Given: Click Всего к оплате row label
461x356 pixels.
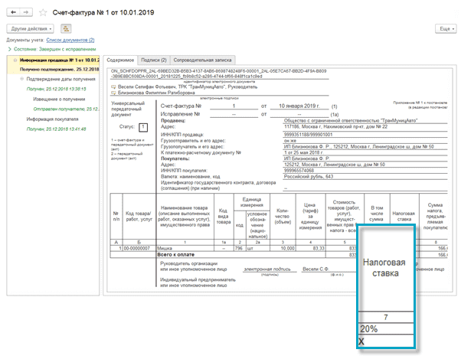Looking at the screenshot, I should point(175,255).
